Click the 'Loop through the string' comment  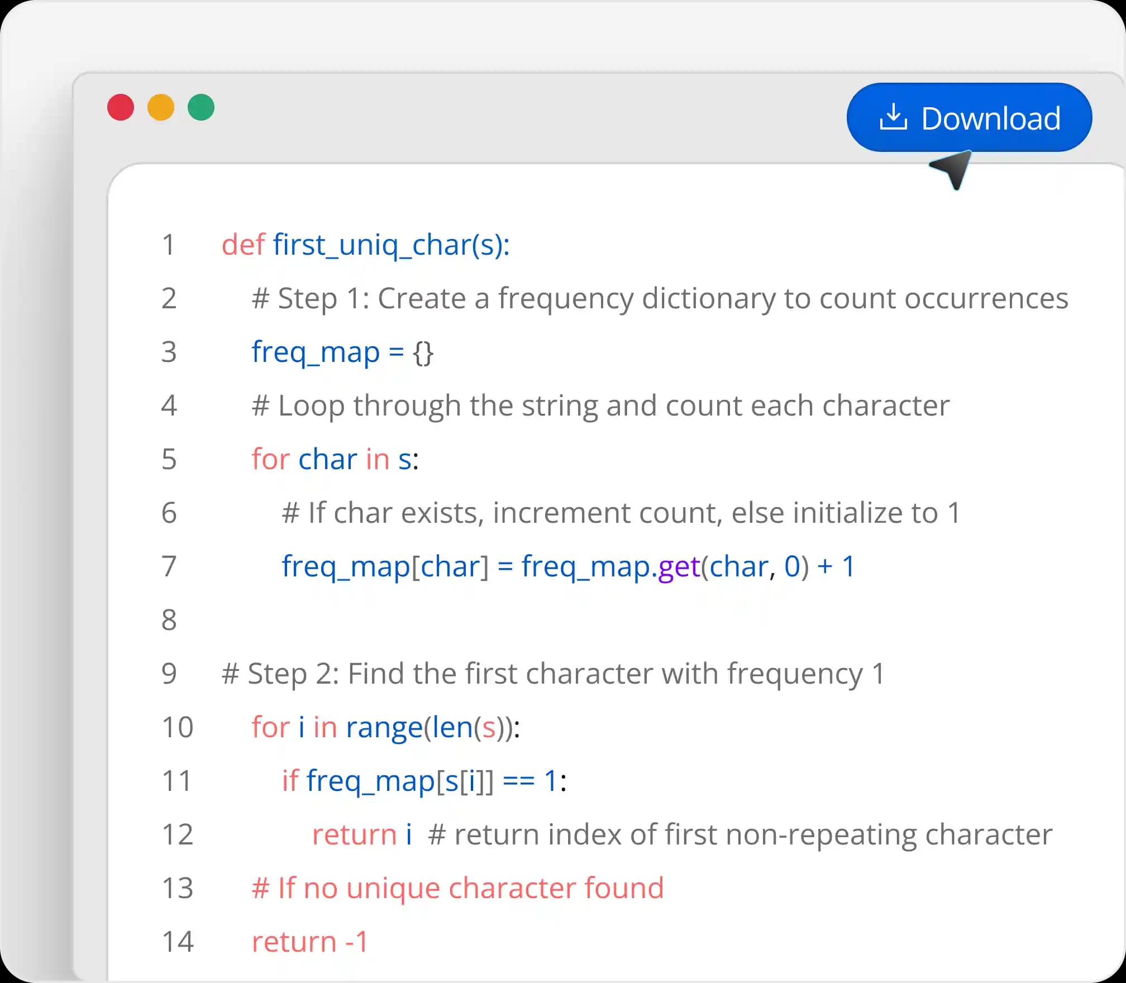(600, 405)
